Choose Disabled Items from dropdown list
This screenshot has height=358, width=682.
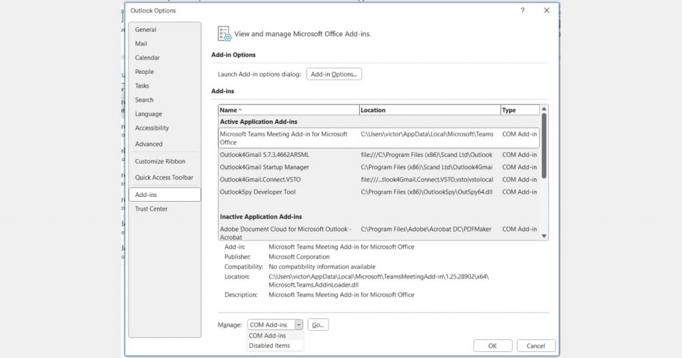click(275, 345)
